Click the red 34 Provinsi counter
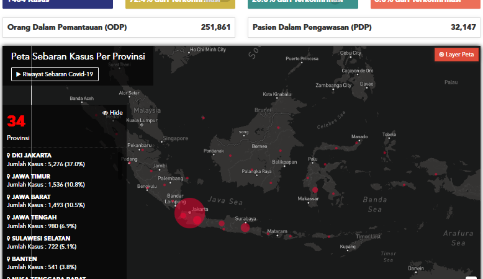 16,121
